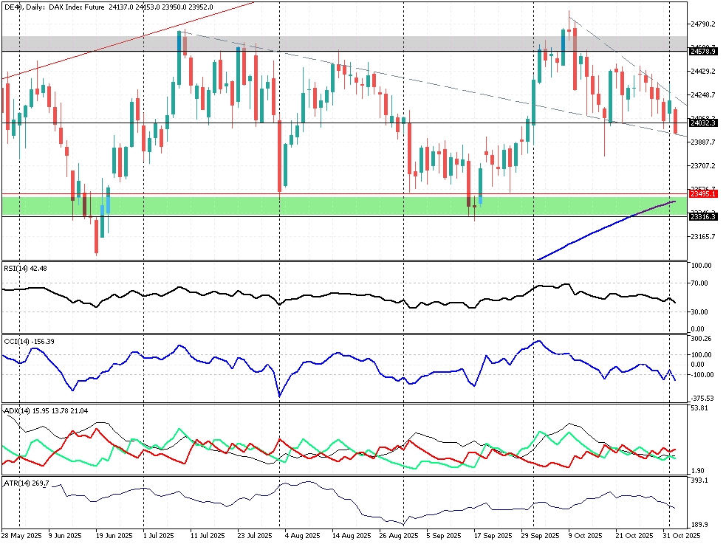This screenshot has width=726, height=544.
Task: Click the 24790.2 price axis value
Action: click(x=702, y=24)
